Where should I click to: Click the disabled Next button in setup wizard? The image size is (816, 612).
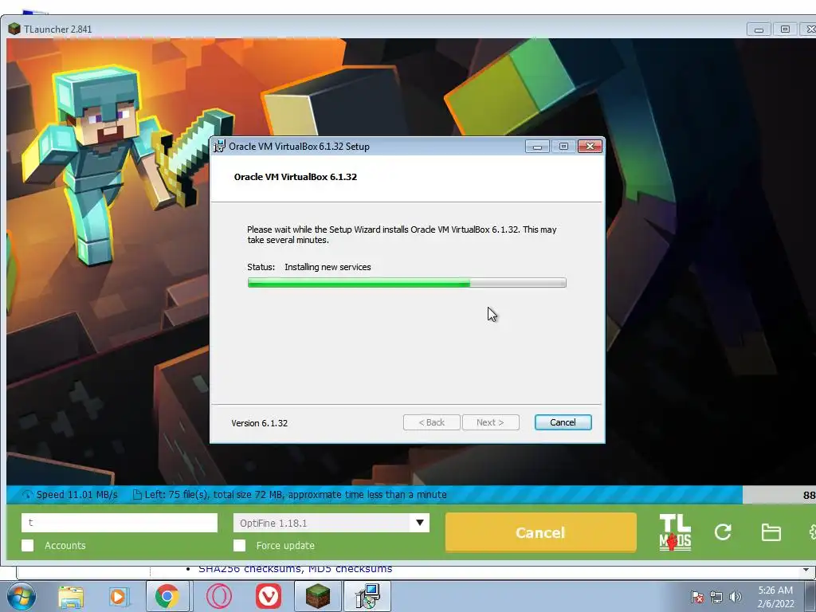click(490, 422)
